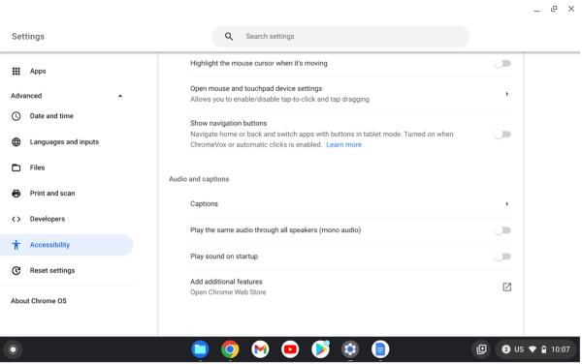Click the clock icon beside Date and time

tap(16, 116)
